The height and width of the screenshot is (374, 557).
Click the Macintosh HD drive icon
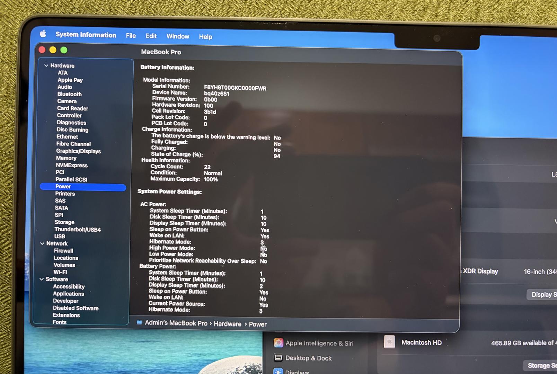point(389,342)
